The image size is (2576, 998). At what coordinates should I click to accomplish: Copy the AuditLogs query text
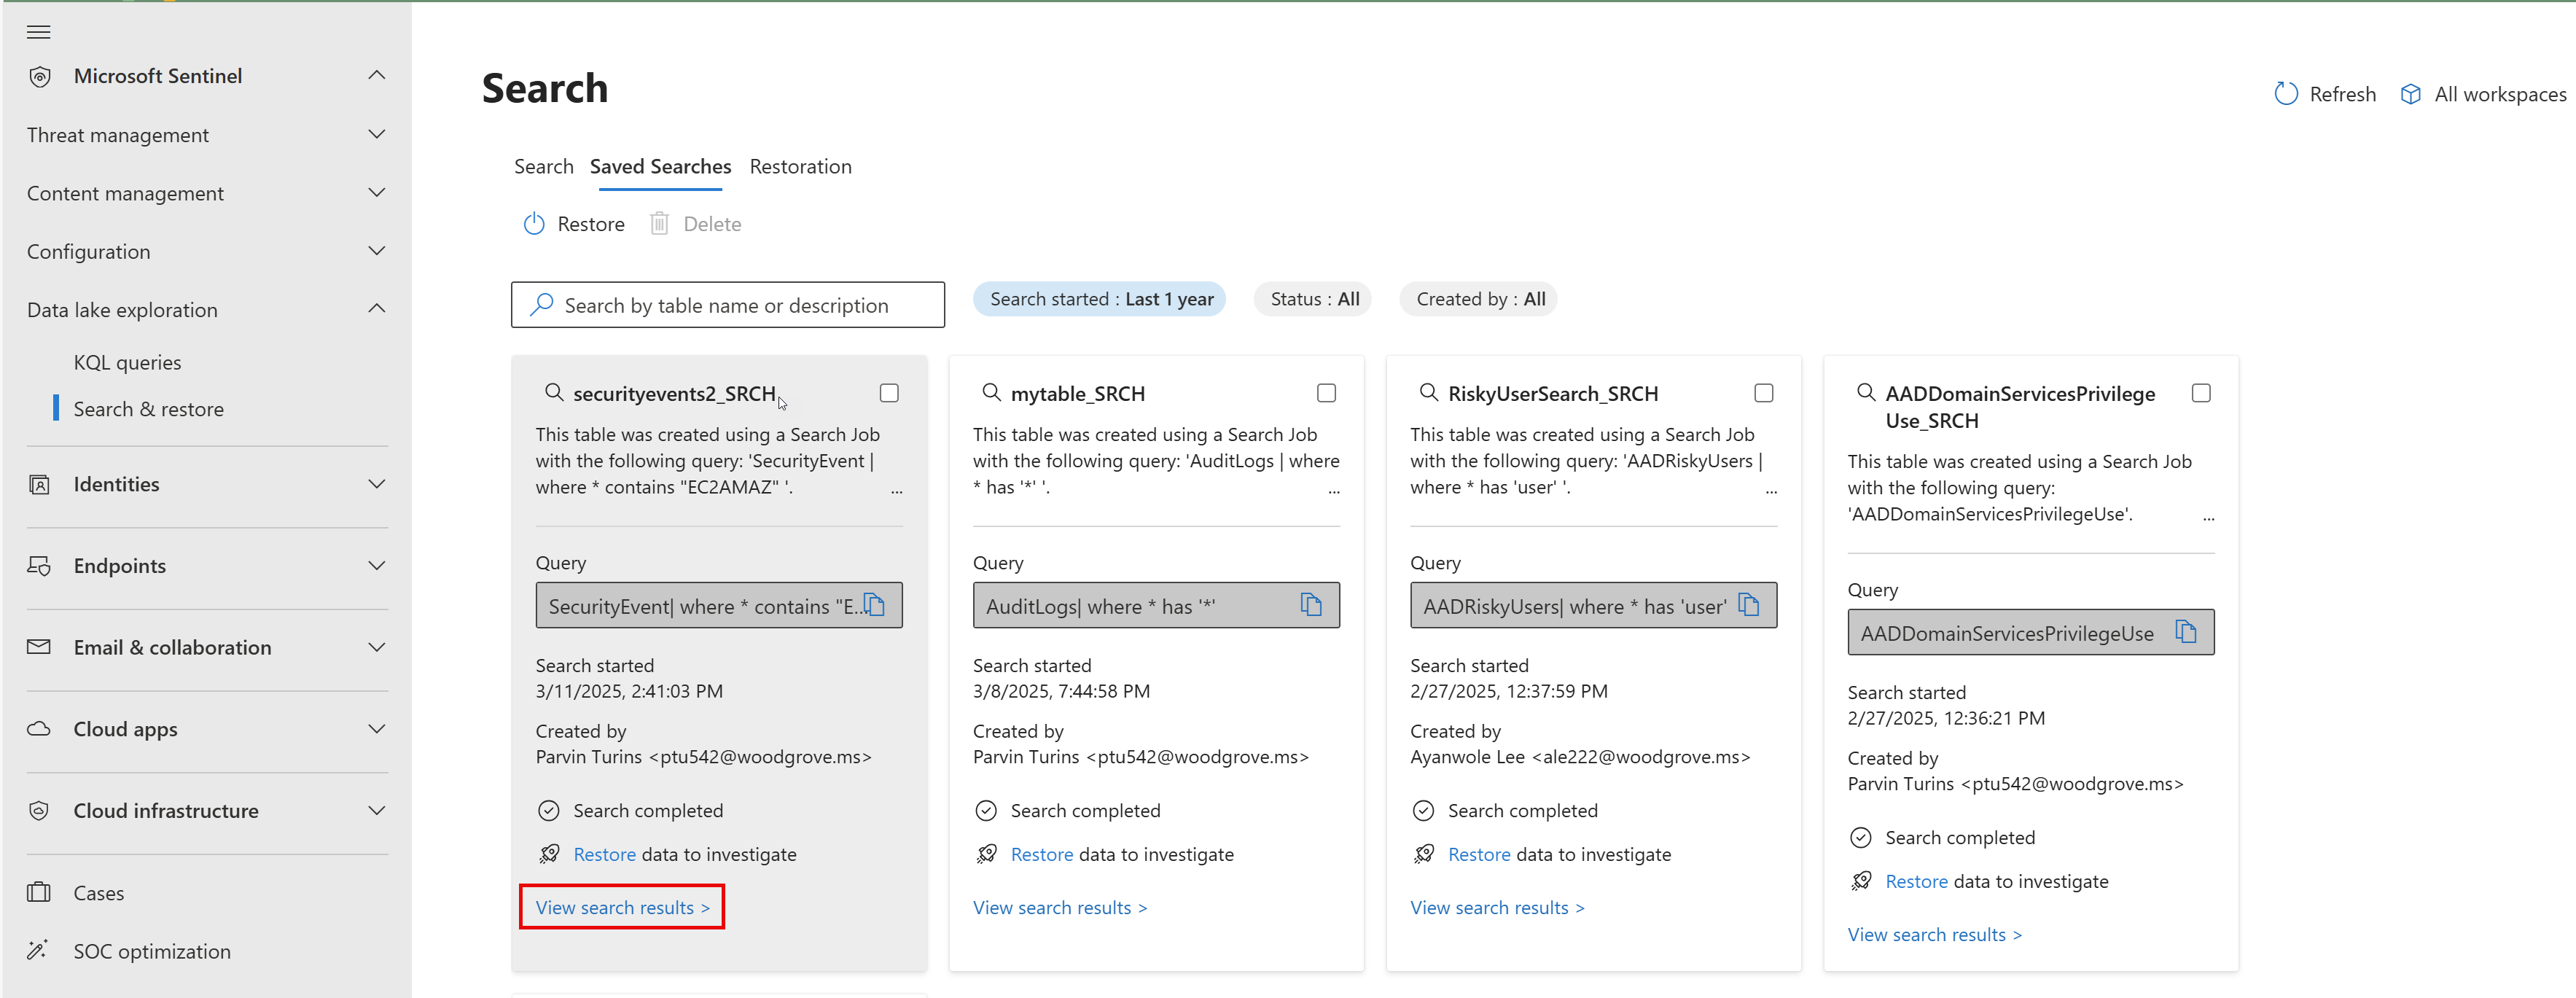1310,605
